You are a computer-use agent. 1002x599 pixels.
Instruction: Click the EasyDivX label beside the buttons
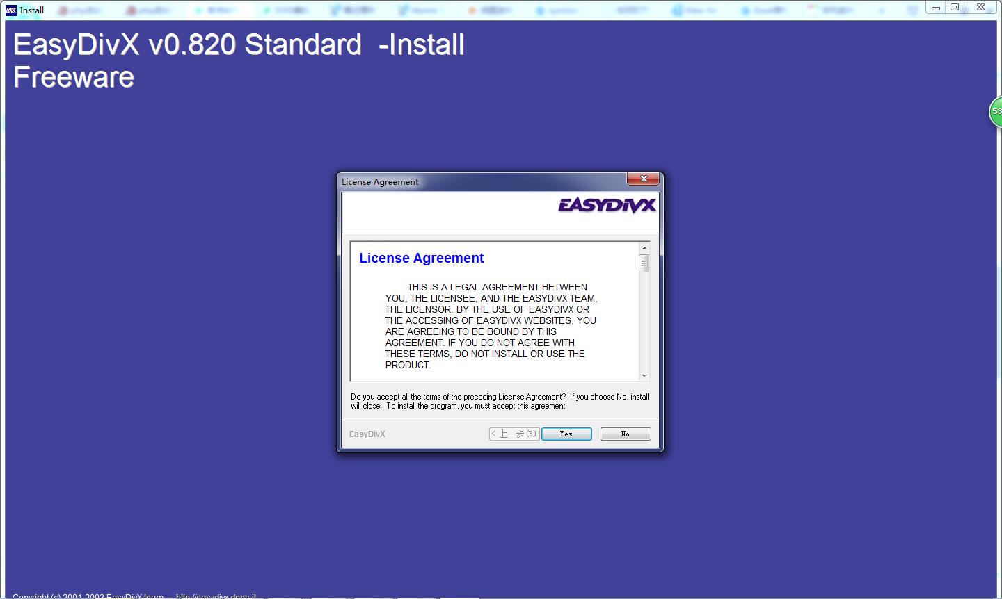367,434
